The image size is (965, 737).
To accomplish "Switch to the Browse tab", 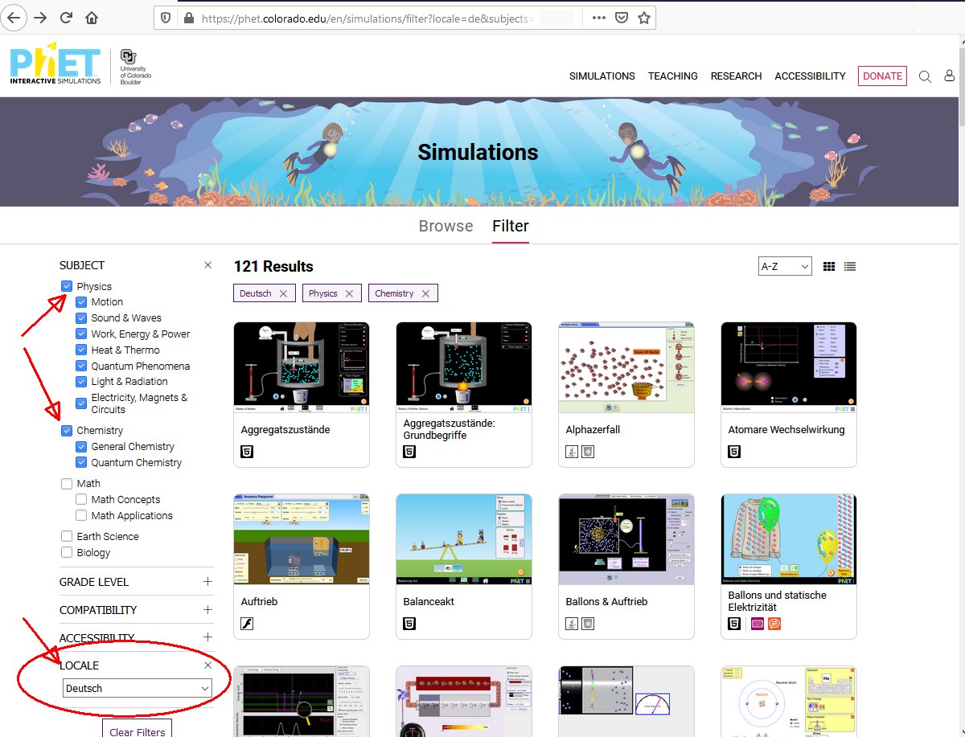I will (x=446, y=227).
